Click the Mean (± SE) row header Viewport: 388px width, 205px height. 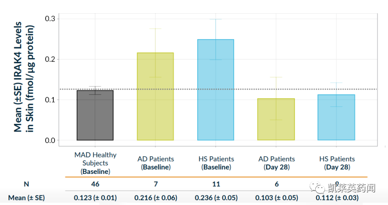point(27,198)
